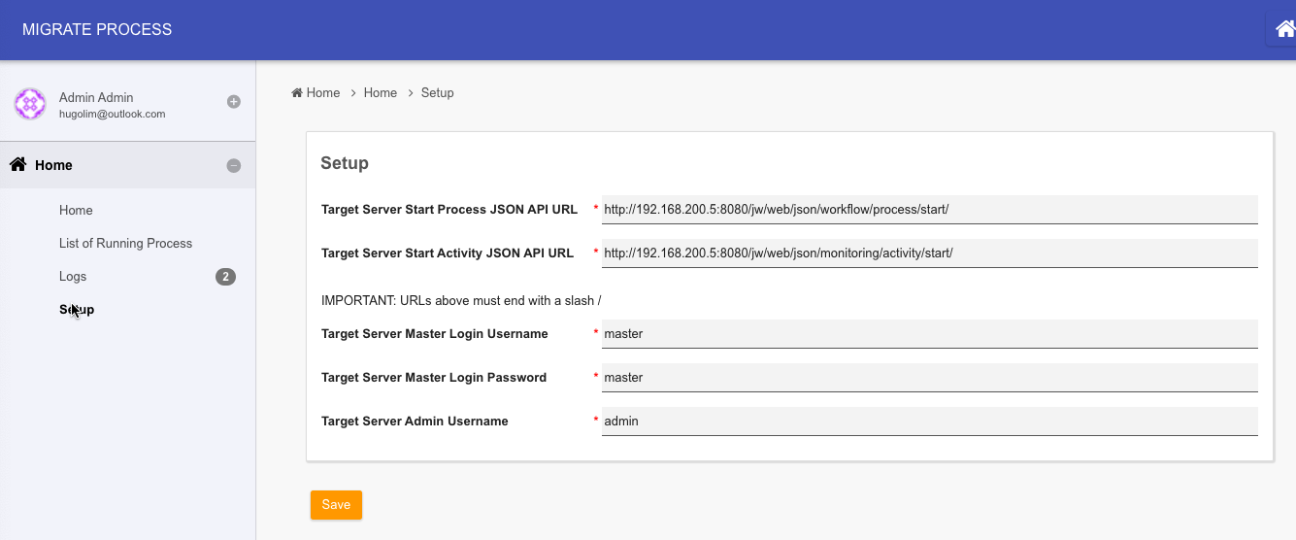Click the MIGRATE PROCESS header title
This screenshot has width=1296, height=540.
(x=97, y=30)
